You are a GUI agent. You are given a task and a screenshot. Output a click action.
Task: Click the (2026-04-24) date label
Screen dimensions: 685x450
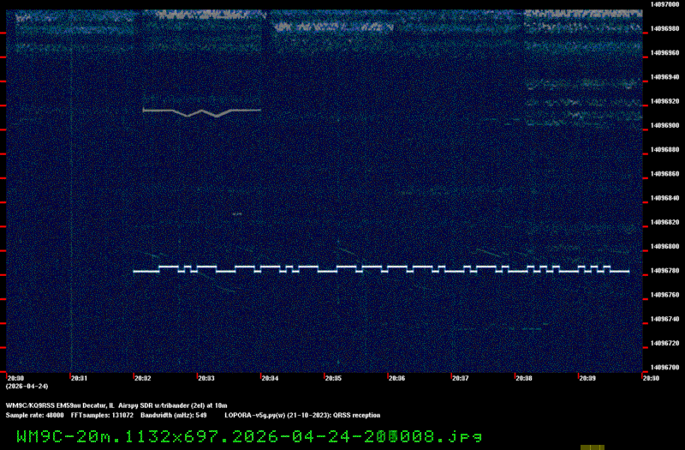click(x=27, y=387)
